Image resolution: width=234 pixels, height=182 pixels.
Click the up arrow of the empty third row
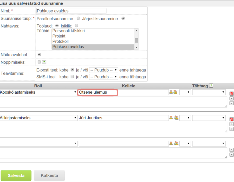[231, 150]
